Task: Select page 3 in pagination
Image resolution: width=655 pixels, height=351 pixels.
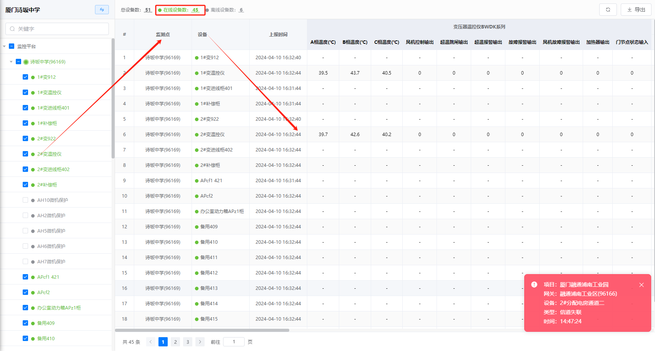Action: click(188, 342)
